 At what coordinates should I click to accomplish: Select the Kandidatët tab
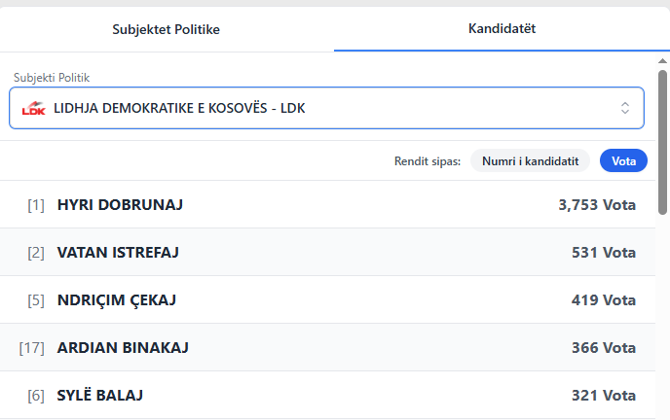click(x=502, y=28)
